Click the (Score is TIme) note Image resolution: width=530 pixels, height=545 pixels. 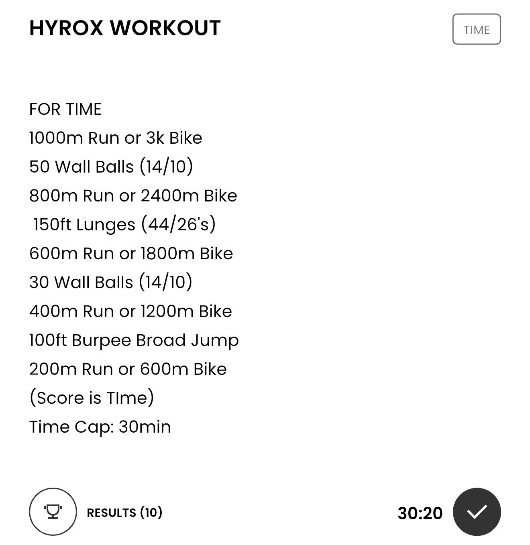pyautogui.click(x=92, y=398)
